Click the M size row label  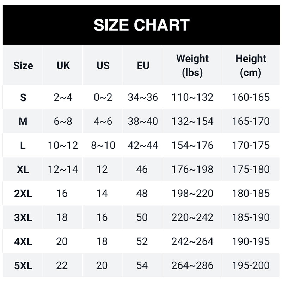coord(23,122)
